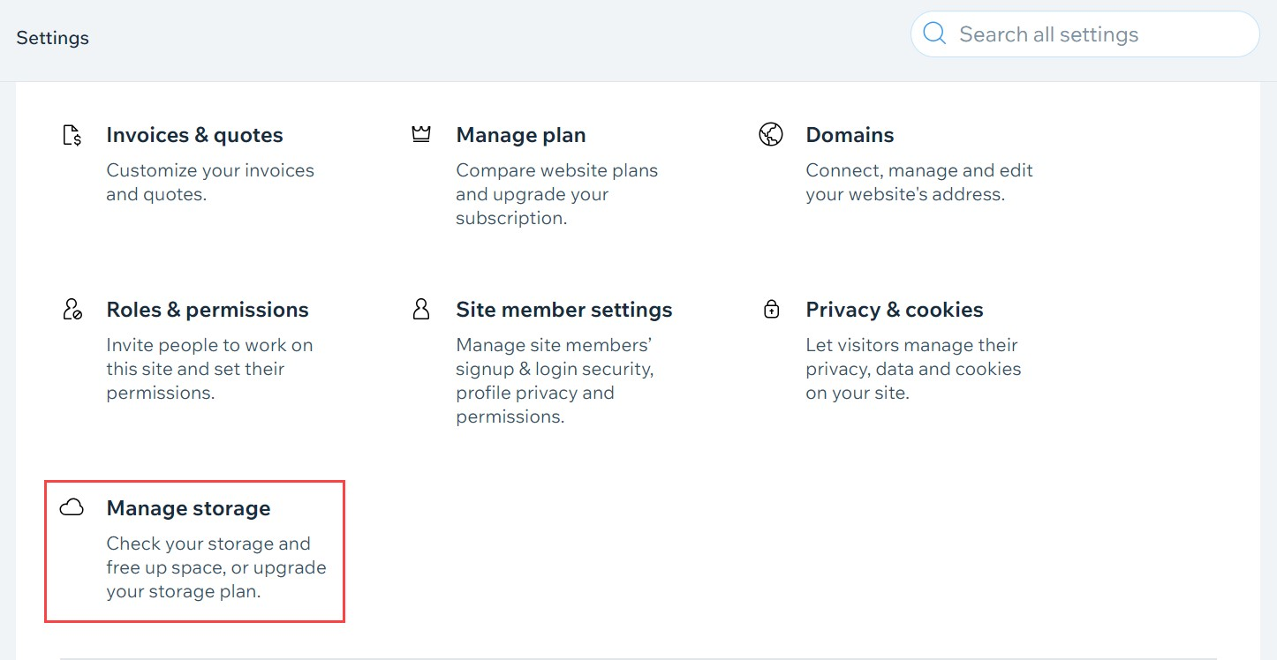Click the Invoices & quotes document icon

[x=72, y=135]
